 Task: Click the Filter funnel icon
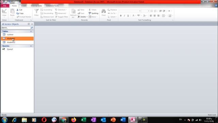point(36,11)
